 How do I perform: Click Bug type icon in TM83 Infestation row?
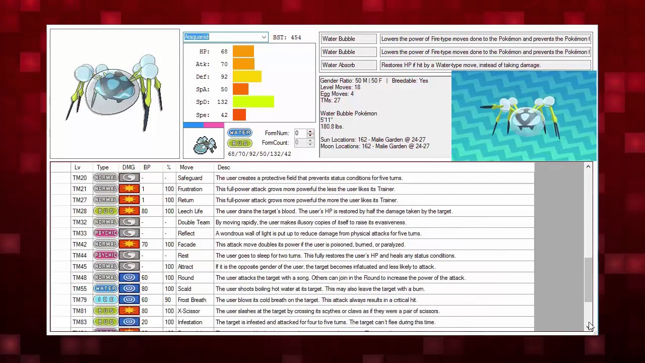pyautogui.click(x=105, y=322)
